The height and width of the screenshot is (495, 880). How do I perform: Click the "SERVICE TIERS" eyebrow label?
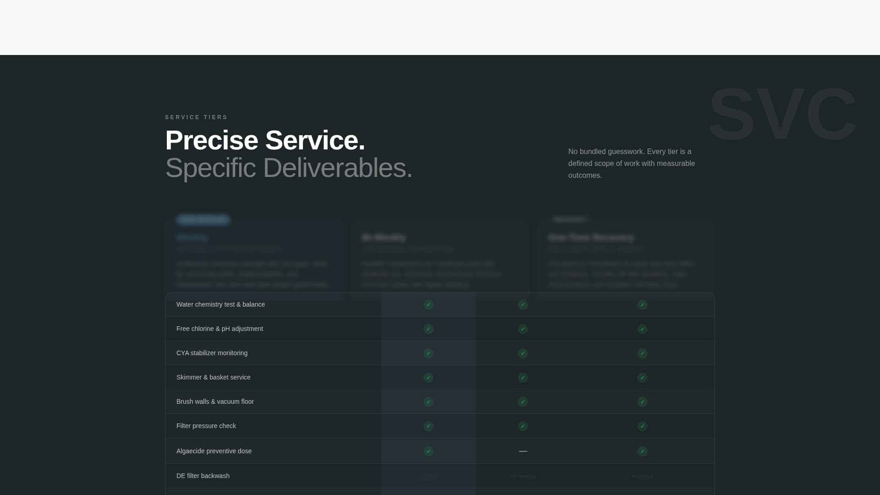[x=196, y=117]
